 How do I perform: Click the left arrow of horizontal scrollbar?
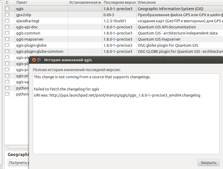6,147
